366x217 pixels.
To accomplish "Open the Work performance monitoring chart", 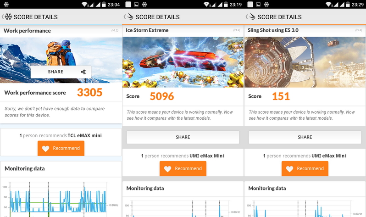I will pyautogui.click(x=61, y=199).
